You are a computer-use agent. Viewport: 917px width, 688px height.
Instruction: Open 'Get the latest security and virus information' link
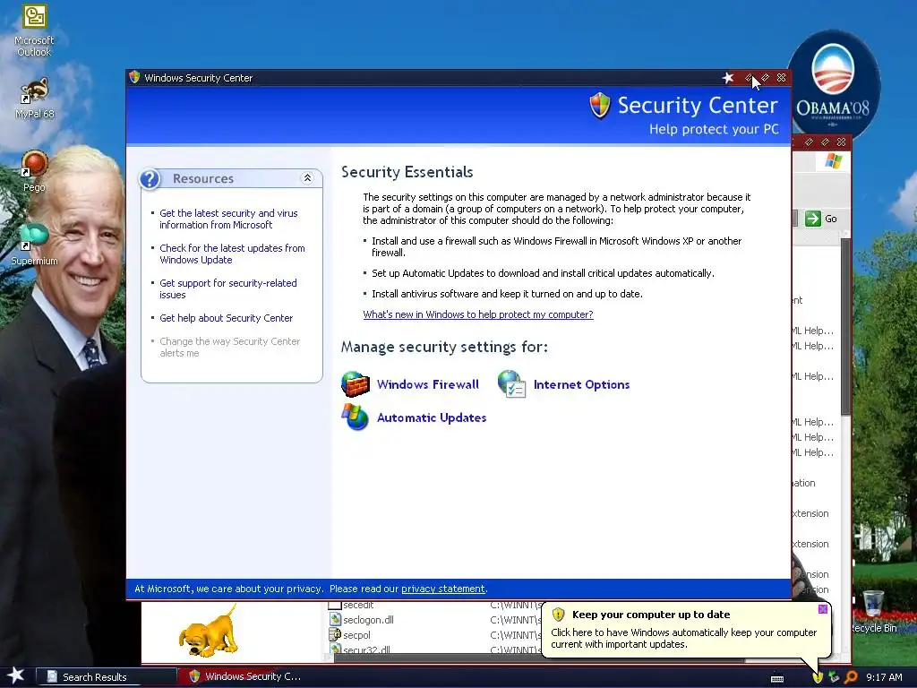228,219
